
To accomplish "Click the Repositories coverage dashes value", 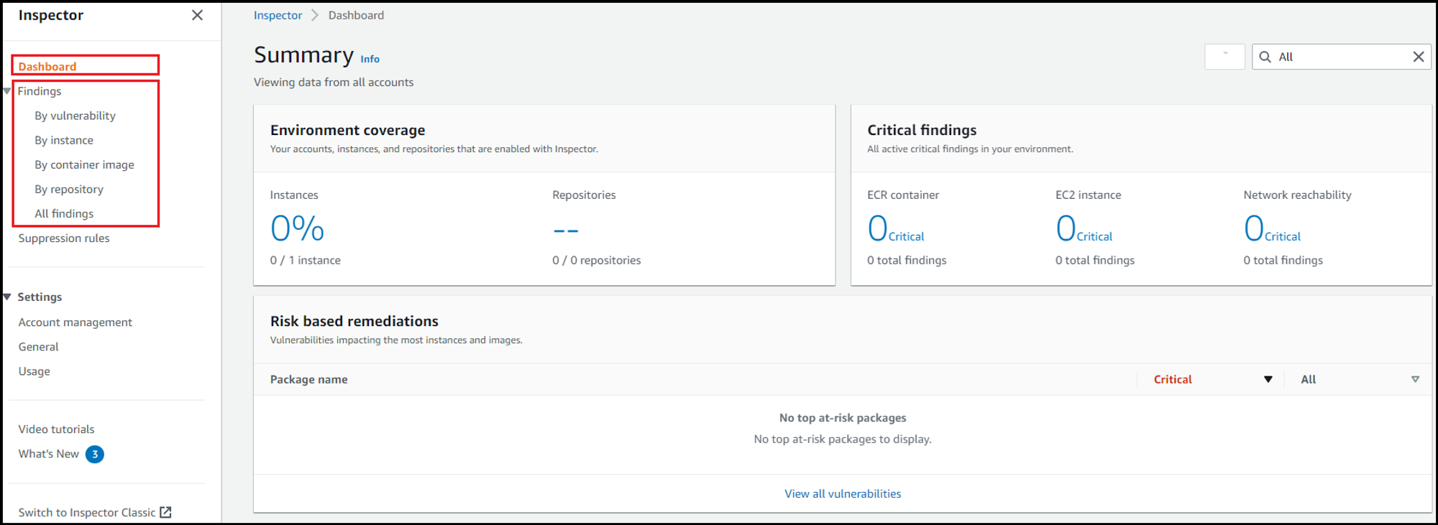I will [566, 231].
